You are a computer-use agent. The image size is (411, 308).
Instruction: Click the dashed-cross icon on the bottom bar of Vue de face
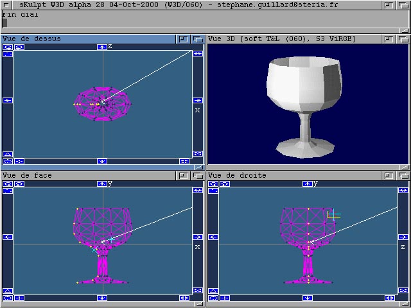19,298
